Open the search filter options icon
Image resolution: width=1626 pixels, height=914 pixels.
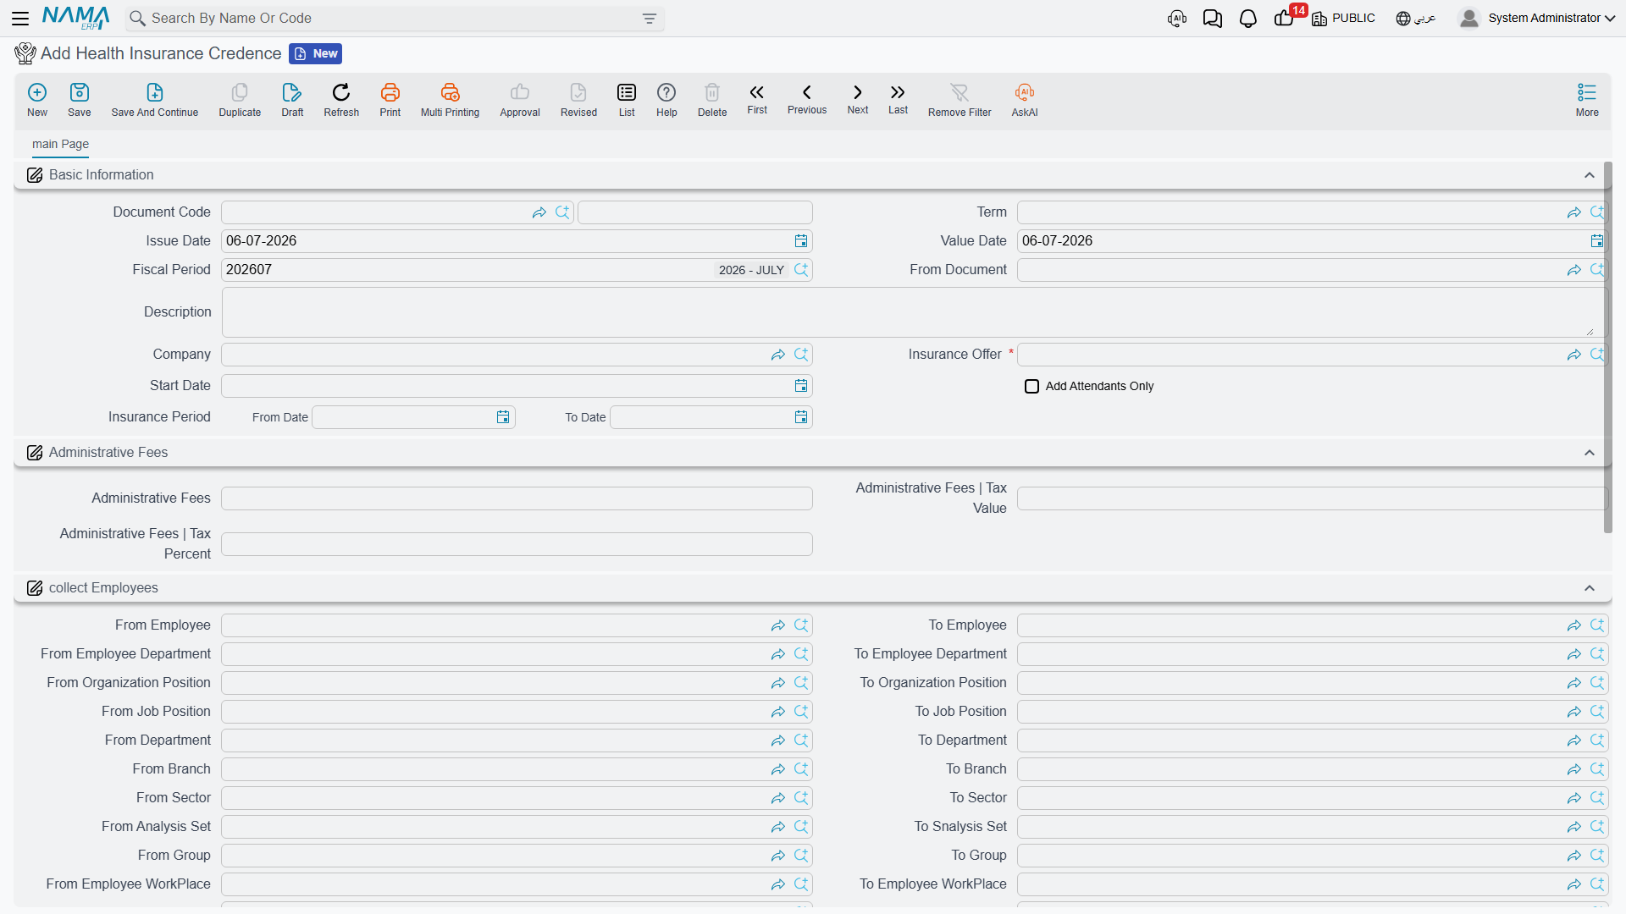[649, 19]
